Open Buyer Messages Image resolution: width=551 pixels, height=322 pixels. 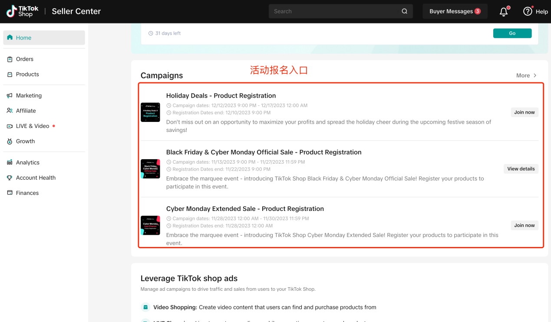click(x=455, y=11)
